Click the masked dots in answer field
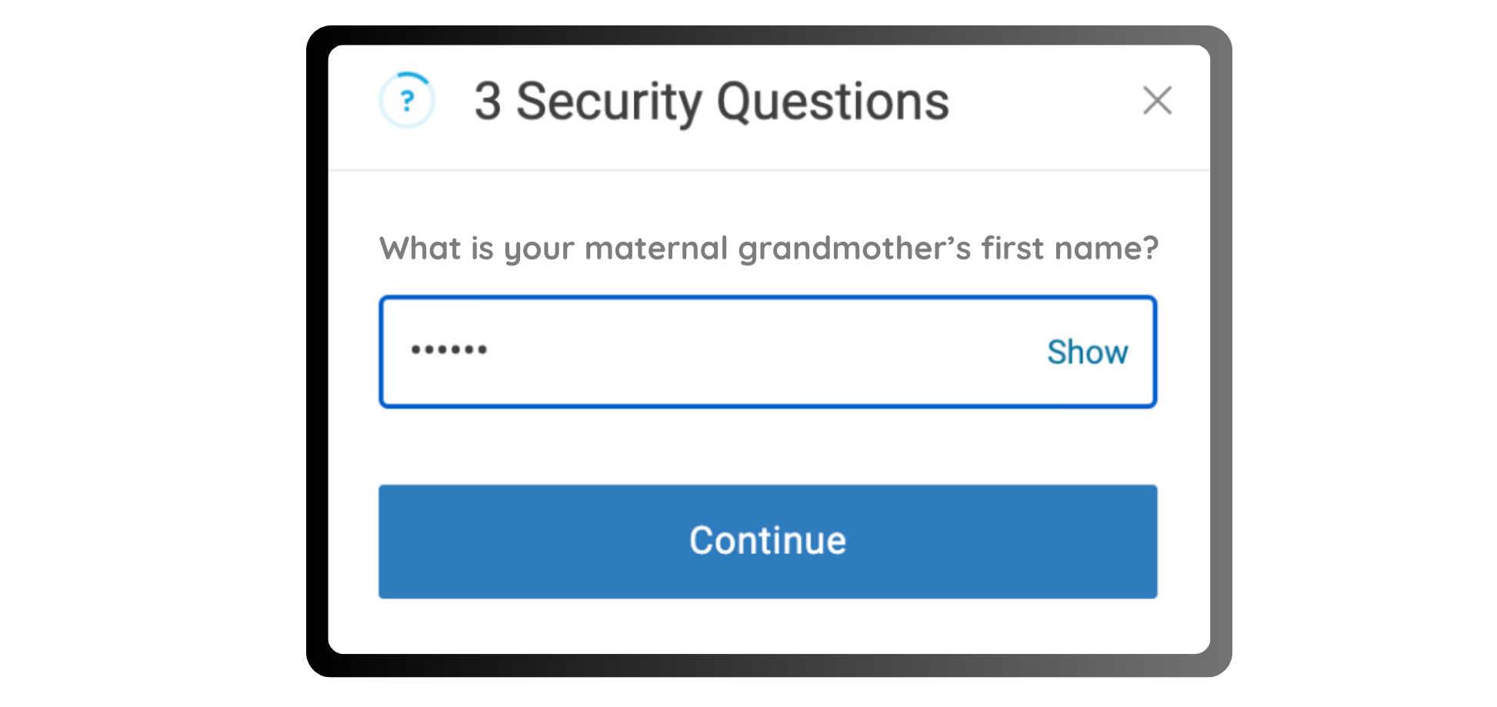 click(x=449, y=350)
